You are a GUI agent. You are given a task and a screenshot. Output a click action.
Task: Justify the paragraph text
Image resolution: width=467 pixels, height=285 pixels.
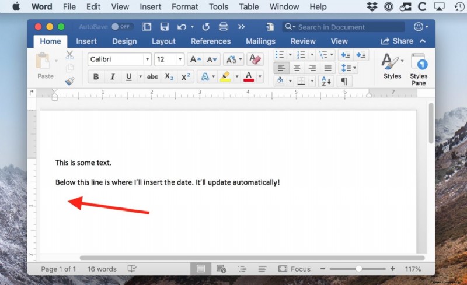(328, 68)
